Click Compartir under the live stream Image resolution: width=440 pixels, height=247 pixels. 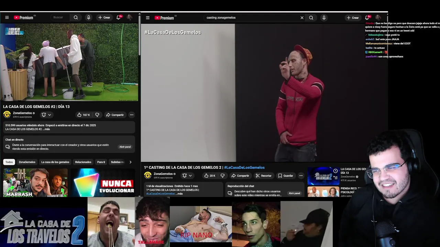pyautogui.click(x=115, y=115)
